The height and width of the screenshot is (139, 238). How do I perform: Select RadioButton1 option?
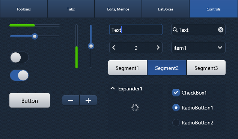[176, 108]
